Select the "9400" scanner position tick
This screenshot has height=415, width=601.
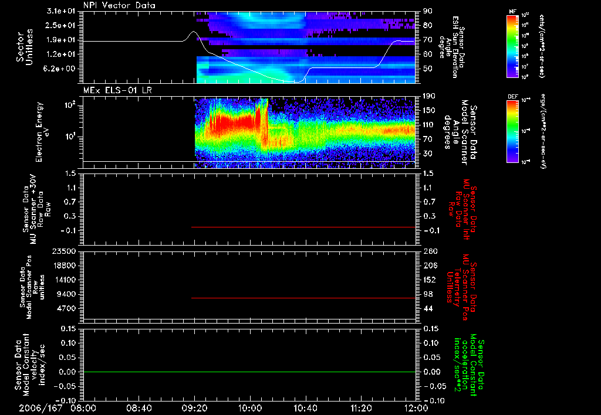pos(66,294)
